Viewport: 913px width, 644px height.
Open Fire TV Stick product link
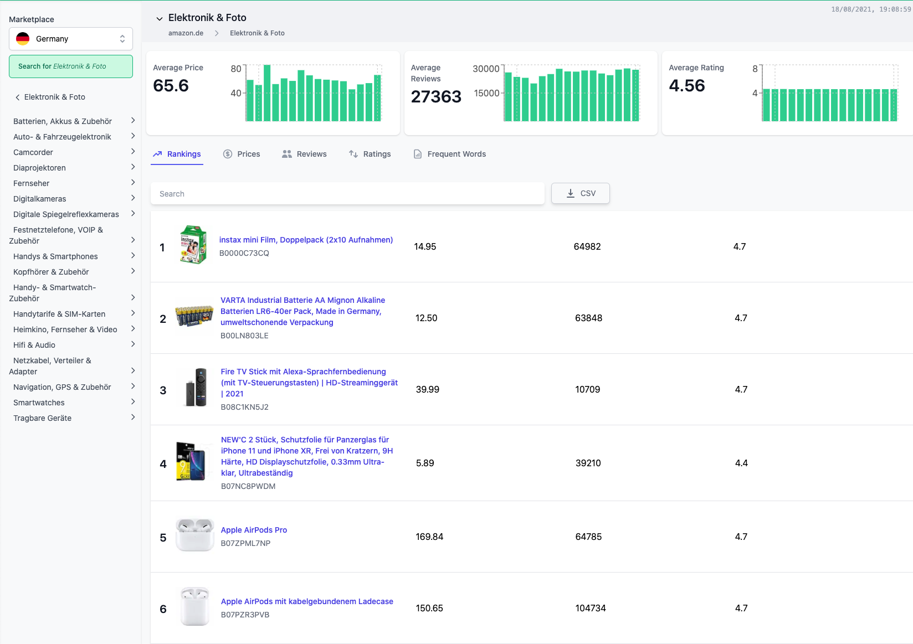[x=309, y=383]
